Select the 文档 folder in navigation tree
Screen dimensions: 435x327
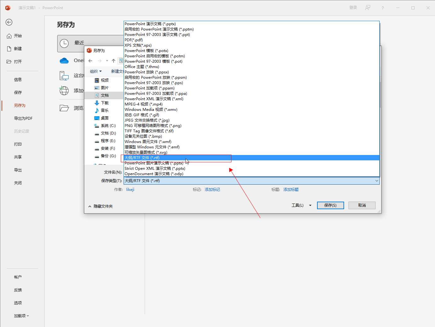pos(102,95)
